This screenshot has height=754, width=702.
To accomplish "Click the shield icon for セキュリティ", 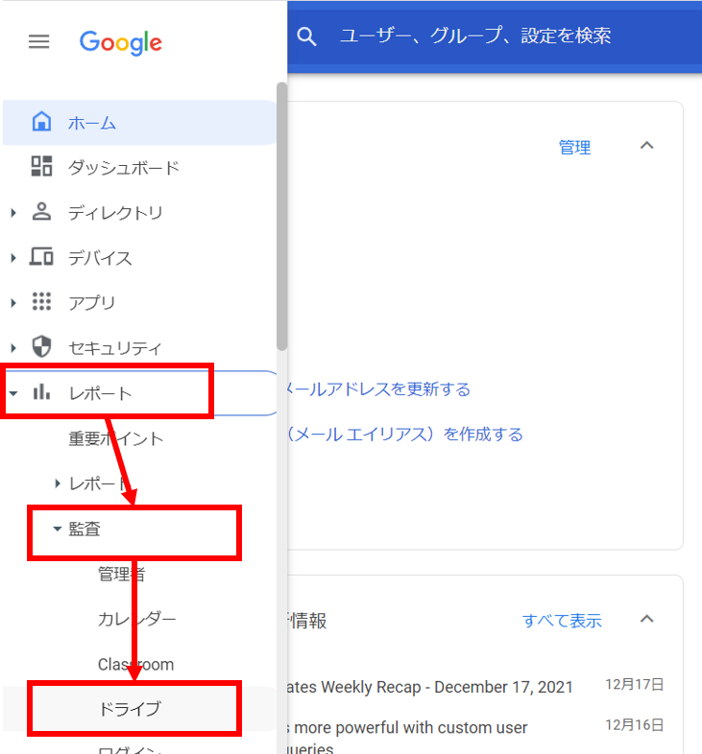I will click(41, 346).
